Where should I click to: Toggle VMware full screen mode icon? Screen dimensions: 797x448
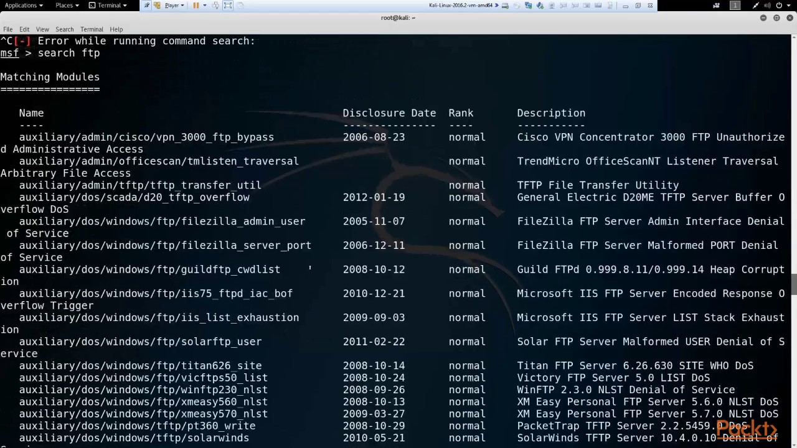(228, 5)
